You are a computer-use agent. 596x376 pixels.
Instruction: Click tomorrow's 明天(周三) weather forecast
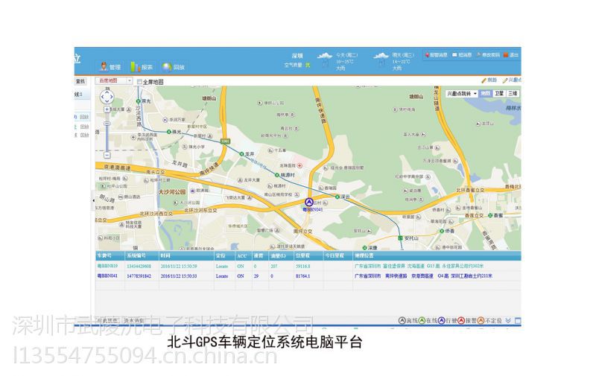(394, 61)
